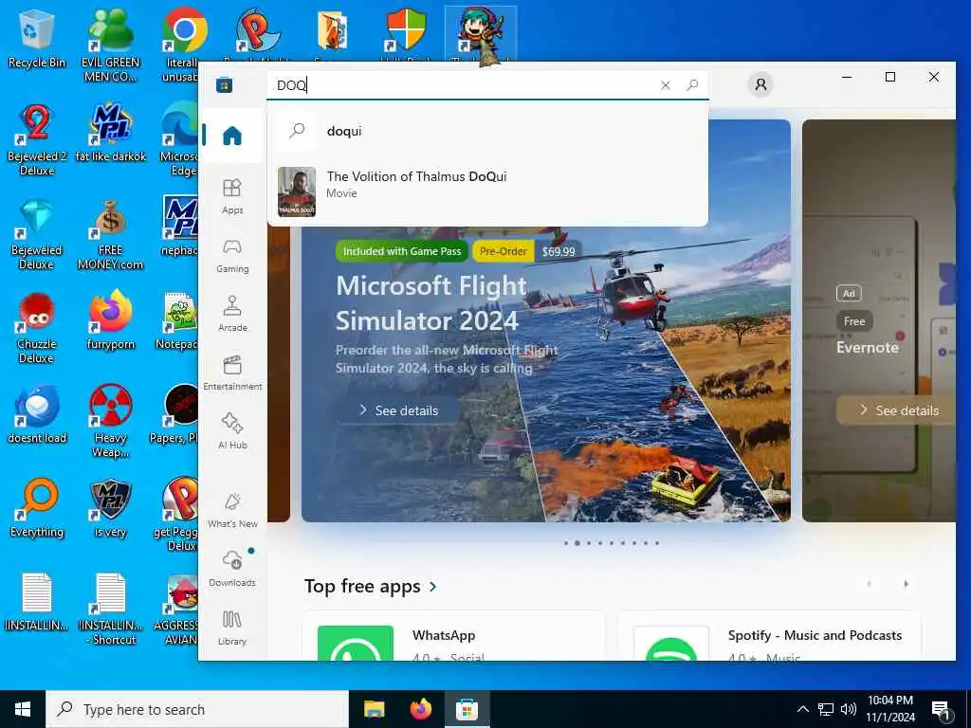This screenshot has width=971, height=728.
Task: Open the user account profile icon
Action: pos(760,84)
